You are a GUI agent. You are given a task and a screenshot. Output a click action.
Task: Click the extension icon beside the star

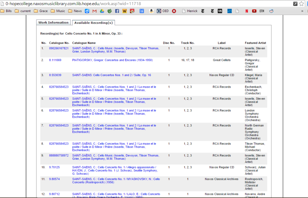[x=295, y=4]
